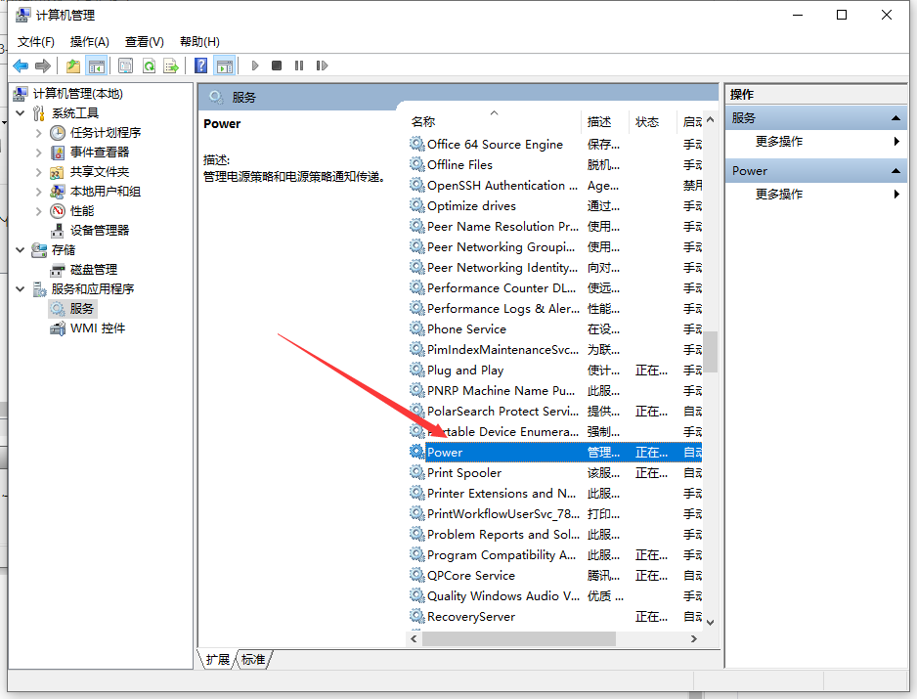Pause the service with the pause button
This screenshot has height=699, width=917.
click(x=299, y=66)
